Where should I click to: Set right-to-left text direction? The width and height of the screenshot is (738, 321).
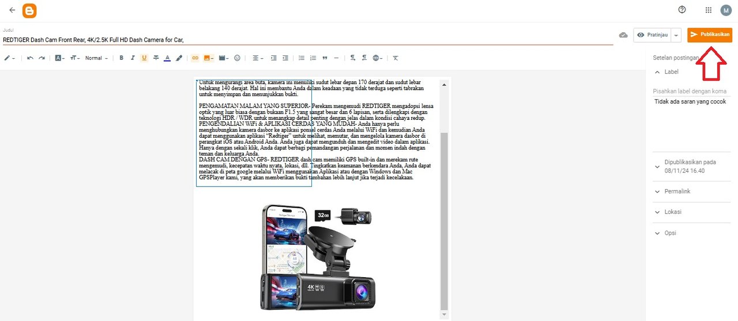tap(364, 58)
